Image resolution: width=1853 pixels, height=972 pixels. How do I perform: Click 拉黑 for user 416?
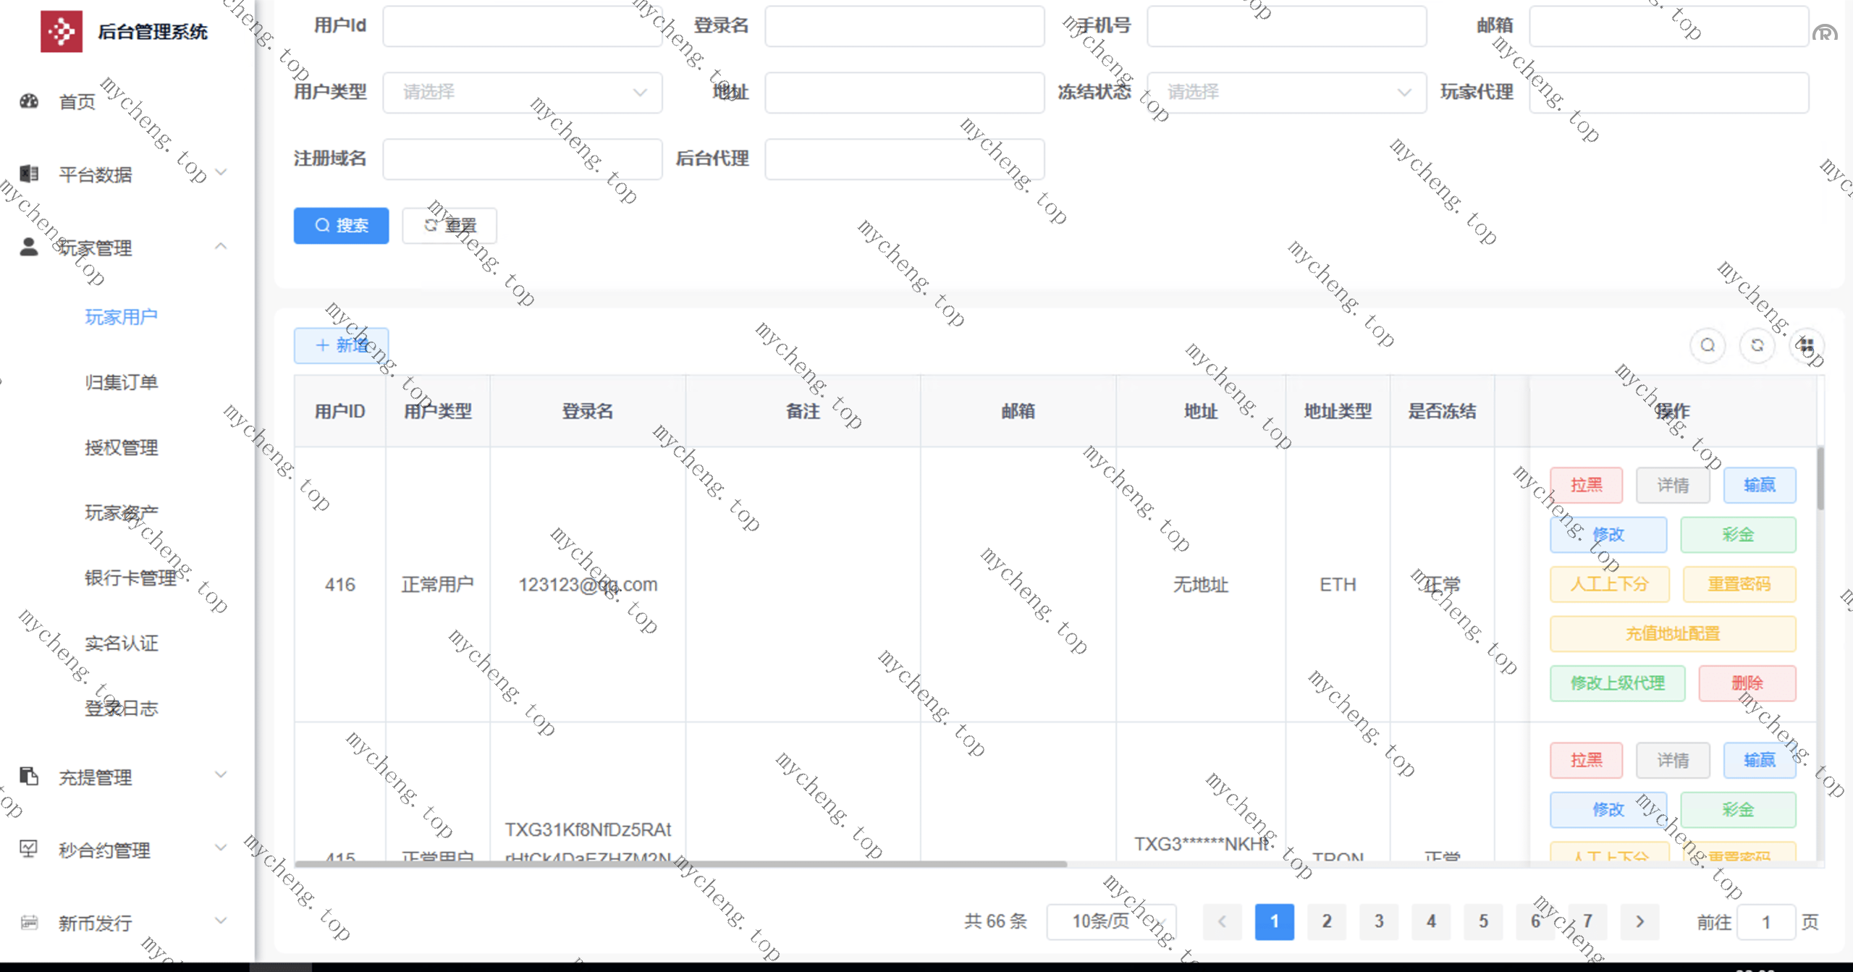click(x=1586, y=485)
